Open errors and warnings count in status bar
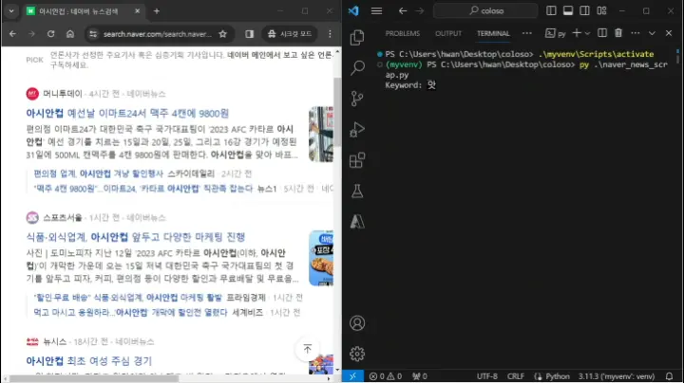The height and width of the screenshot is (383, 684). coord(386,376)
